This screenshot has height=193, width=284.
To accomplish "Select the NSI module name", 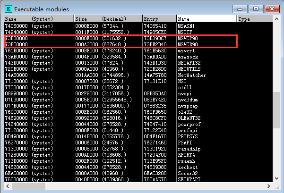I will point(182,81).
